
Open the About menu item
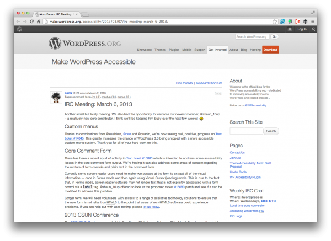click(x=234, y=50)
